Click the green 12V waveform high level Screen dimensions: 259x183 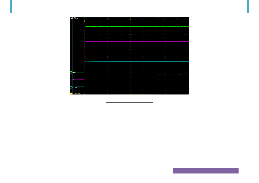click(x=136, y=26)
